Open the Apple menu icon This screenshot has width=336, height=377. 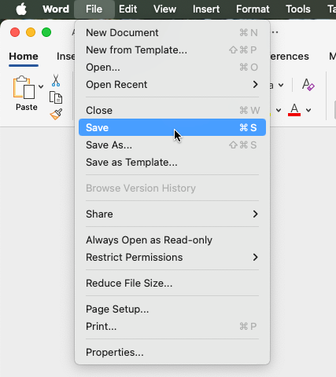(21, 9)
